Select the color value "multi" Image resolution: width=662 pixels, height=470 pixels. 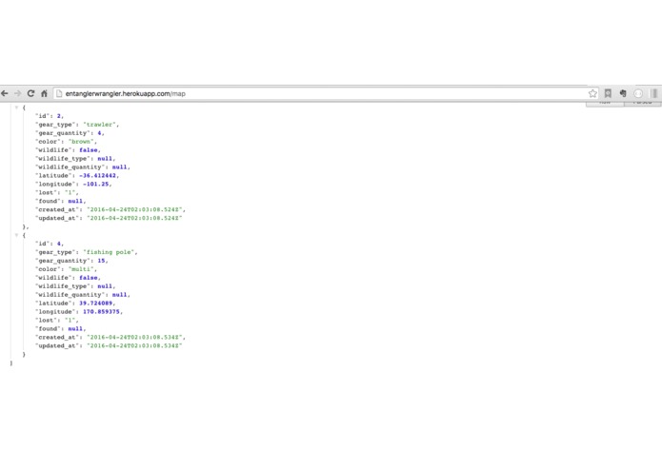(82, 269)
